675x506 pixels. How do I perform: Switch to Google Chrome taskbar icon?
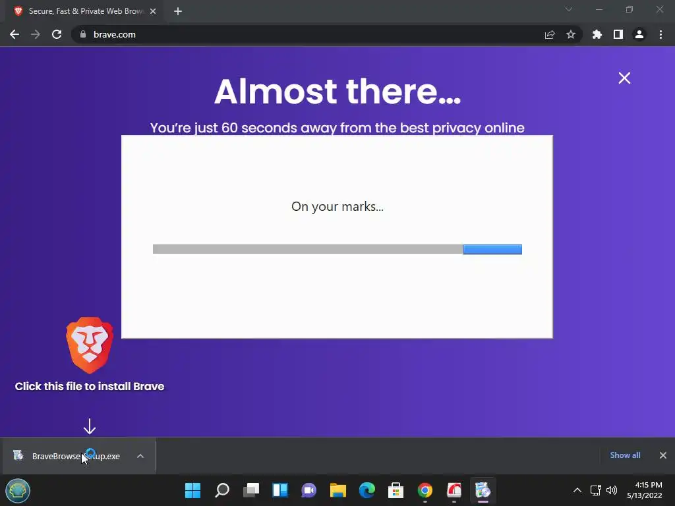[425, 490]
